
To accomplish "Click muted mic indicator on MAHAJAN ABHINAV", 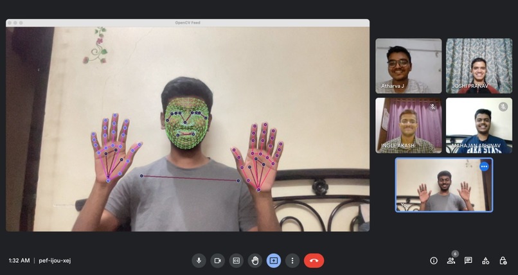I will click(x=503, y=107).
